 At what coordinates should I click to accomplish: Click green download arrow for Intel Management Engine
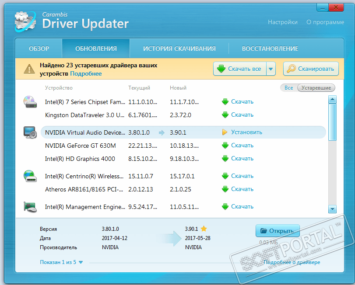coord(225,206)
